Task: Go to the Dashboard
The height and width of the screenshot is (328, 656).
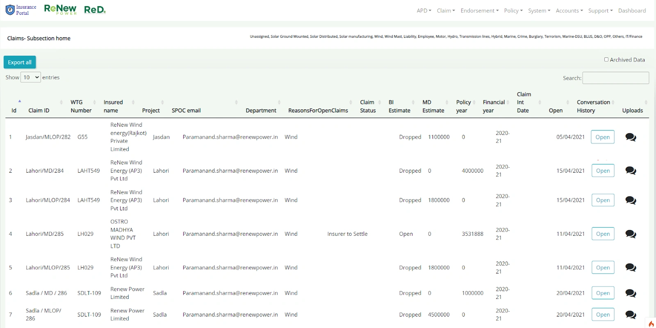Action: click(632, 11)
